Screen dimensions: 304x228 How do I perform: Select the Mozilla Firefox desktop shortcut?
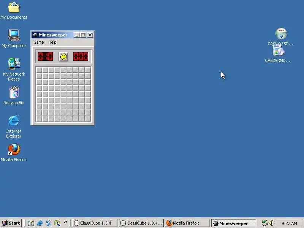pyautogui.click(x=14, y=153)
